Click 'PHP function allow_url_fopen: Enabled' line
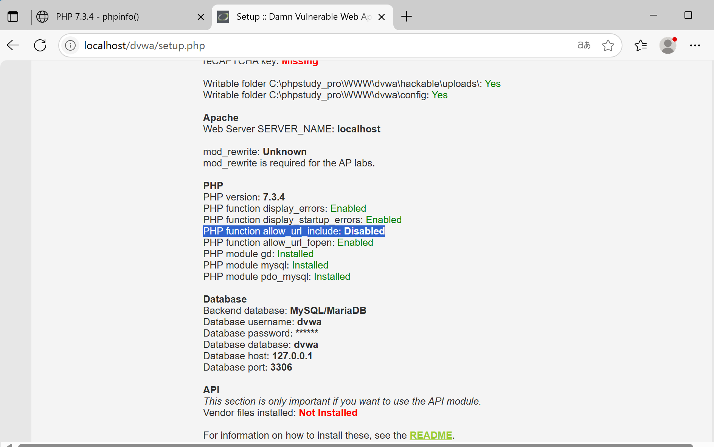The height and width of the screenshot is (447, 714). (x=288, y=242)
